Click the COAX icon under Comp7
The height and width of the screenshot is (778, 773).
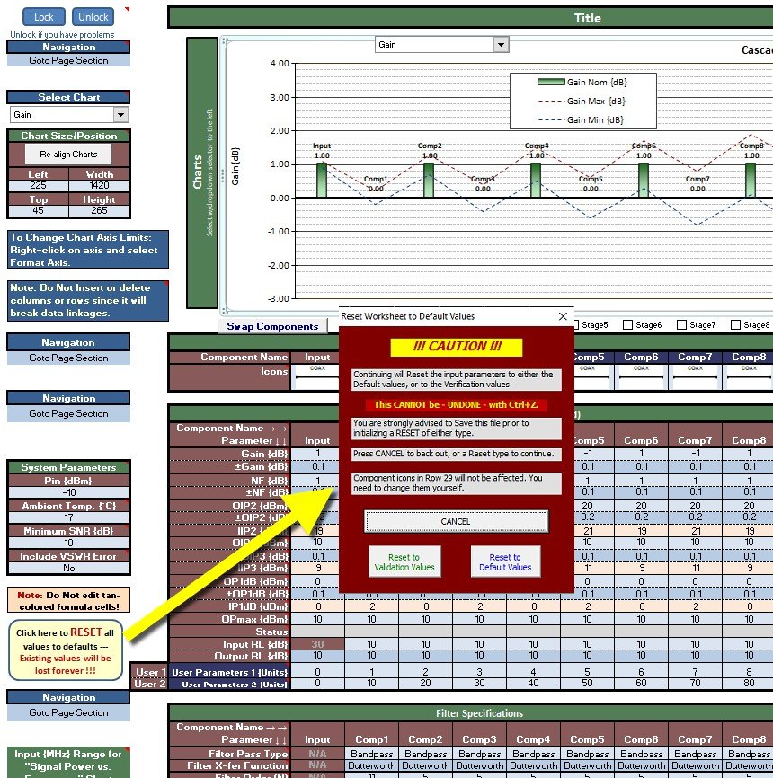click(x=695, y=376)
